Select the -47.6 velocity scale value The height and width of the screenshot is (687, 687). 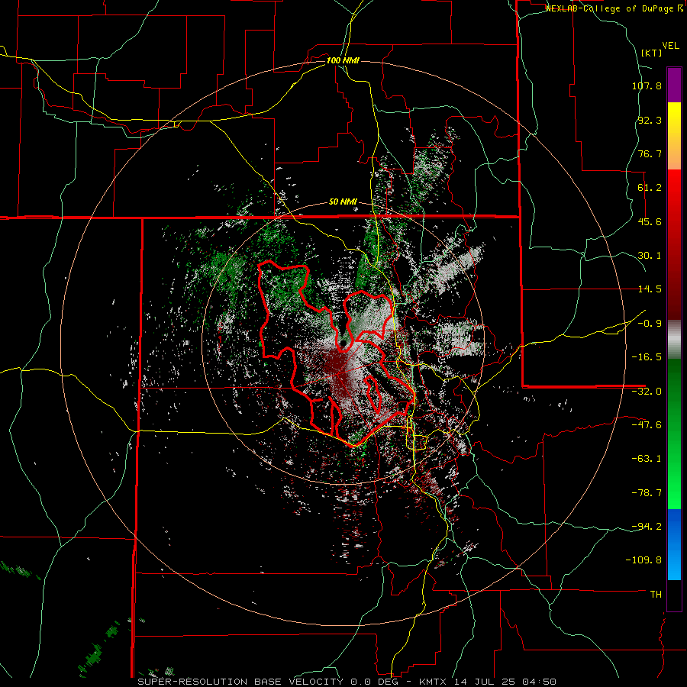[x=647, y=425]
